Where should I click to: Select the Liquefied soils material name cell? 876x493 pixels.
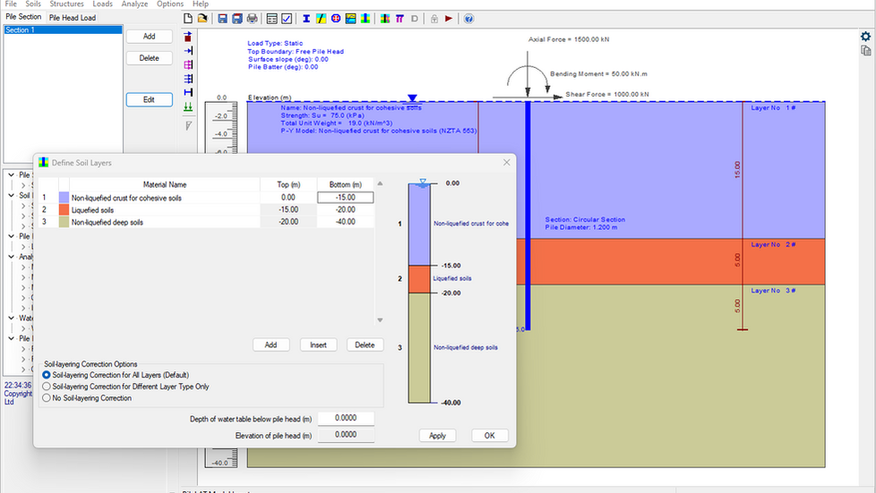click(x=165, y=210)
